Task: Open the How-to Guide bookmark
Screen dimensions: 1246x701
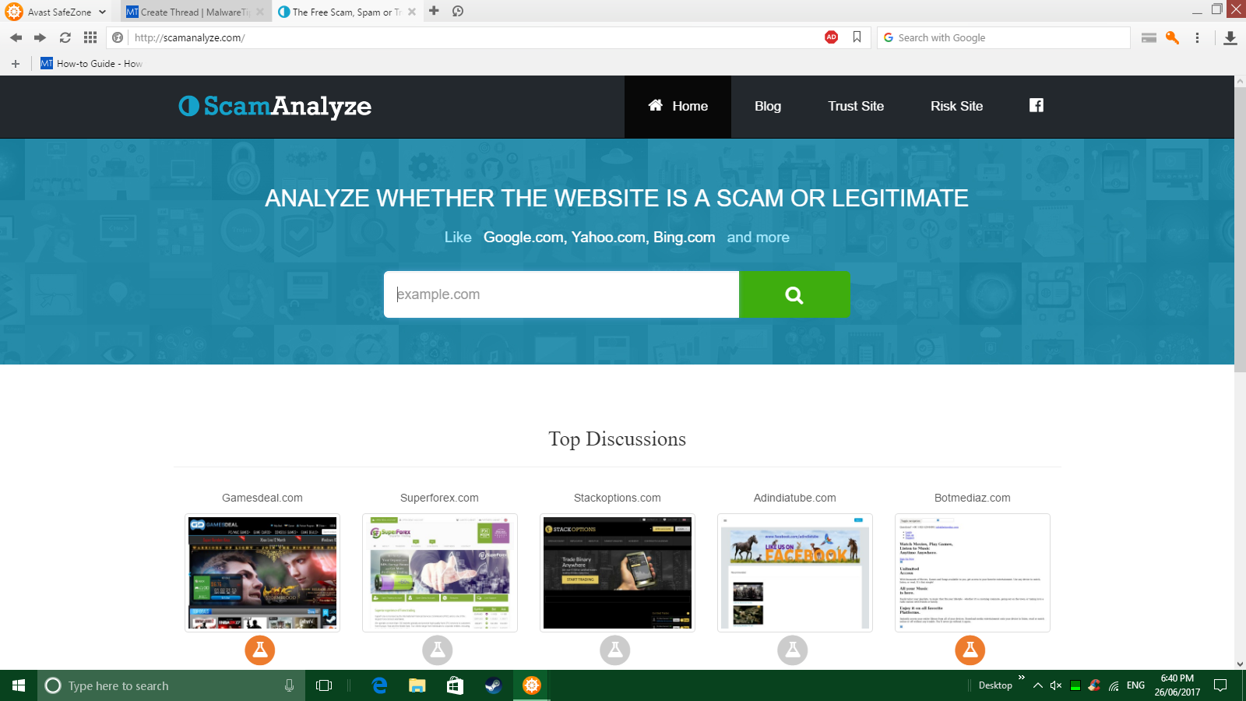Action: 91,64
